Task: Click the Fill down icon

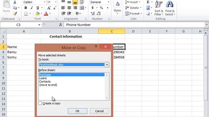Action: pos(148,8)
